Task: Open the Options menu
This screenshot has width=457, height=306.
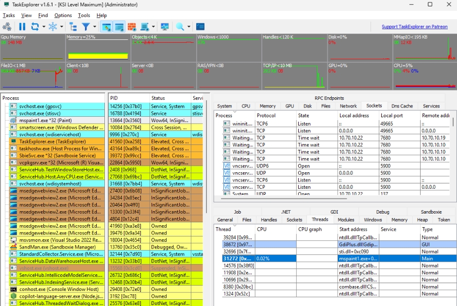Action: point(63,16)
